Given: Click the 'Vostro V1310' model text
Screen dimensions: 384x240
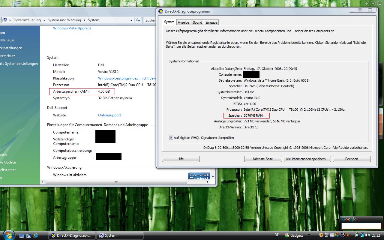Looking at the screenshot, I should pos(108,72).
